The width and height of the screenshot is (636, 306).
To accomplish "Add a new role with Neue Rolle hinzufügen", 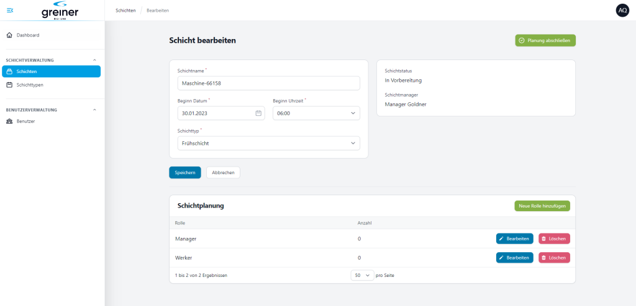I will pos(542,206).
